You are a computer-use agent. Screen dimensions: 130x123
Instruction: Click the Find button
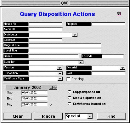pos(111,116)
